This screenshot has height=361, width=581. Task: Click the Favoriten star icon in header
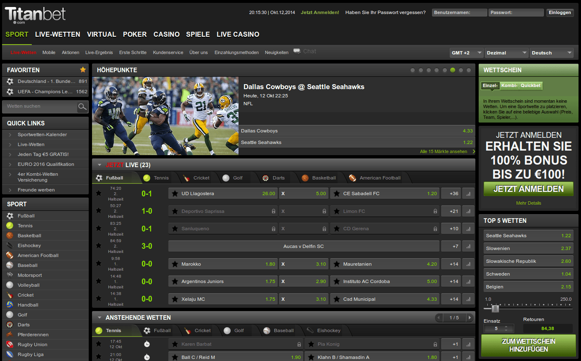pos(83,70)
